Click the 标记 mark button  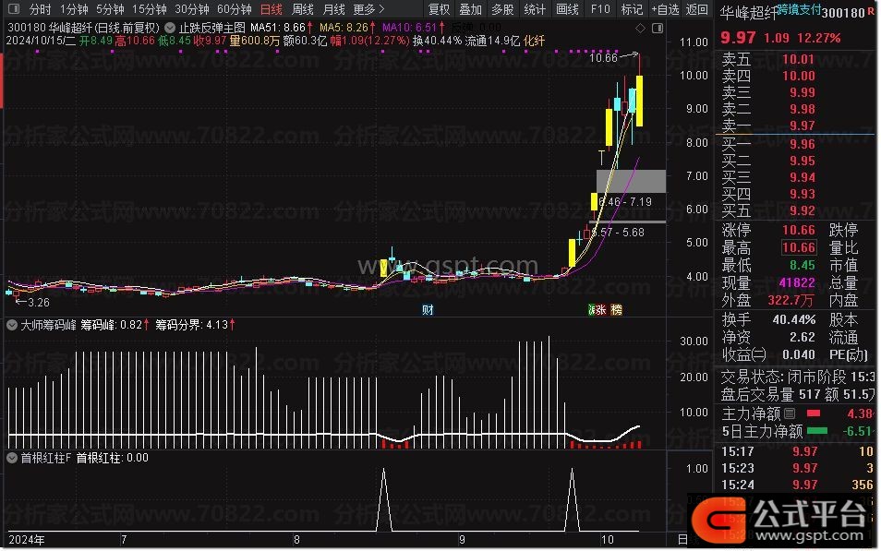point(632,9)
